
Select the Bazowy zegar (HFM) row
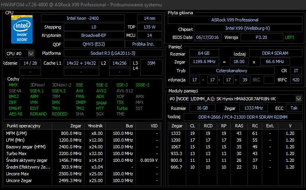82,147
